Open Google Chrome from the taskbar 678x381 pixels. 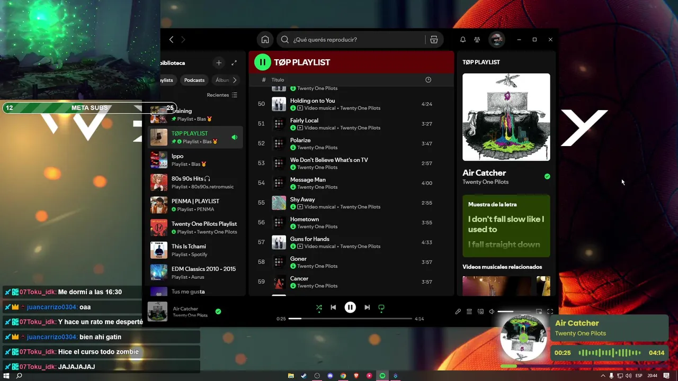(343, 376)
